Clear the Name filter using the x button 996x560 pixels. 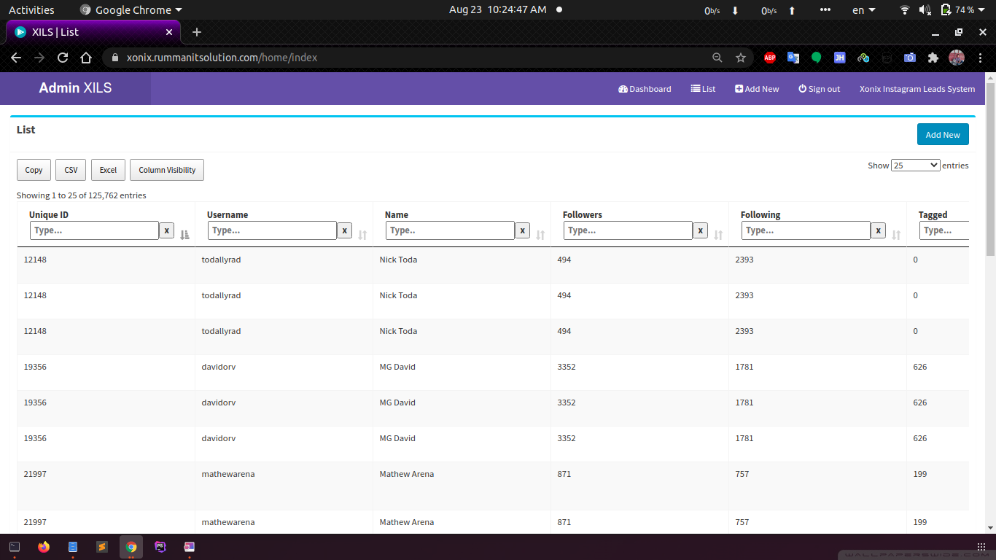point(522,230)
